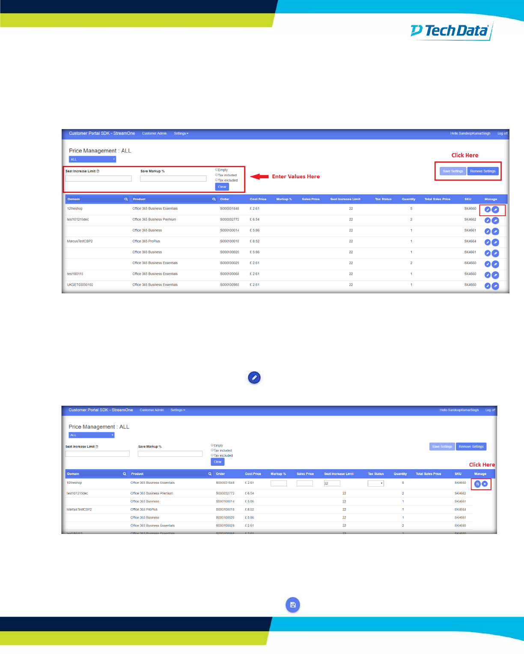Click edit pencil for order S000100018

(487, 242)
